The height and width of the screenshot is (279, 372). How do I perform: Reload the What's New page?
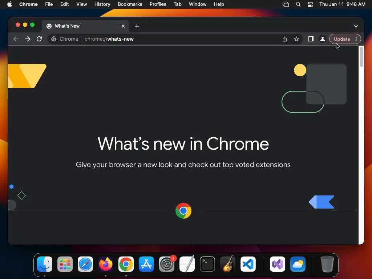point(39,39)
